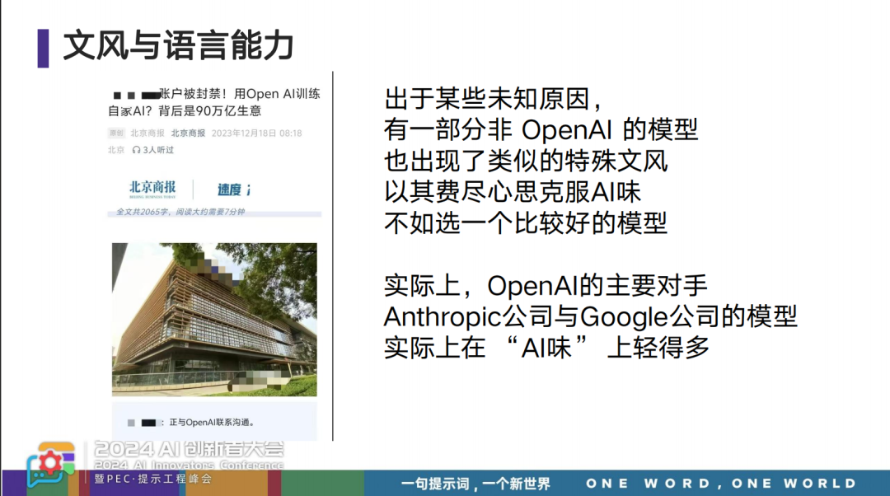This screenshot has height=496, width=890.
Task: Click the 北京商报 masthead logo above the photo
Action: [x=152, y=189]
